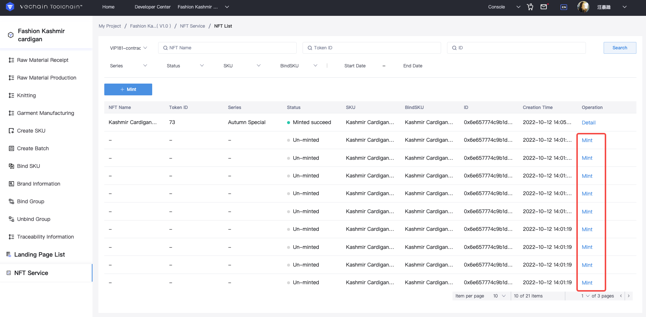The height and width of the screenshot is (317, 646).
Task: Click the Traceability Information sidebar icon
Action: coord(11,237)
